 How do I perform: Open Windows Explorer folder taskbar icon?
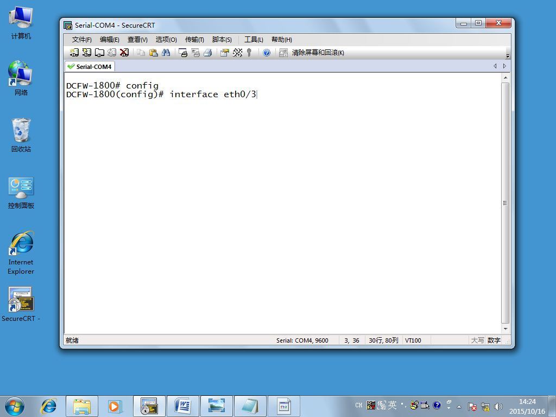click(82, 406)
